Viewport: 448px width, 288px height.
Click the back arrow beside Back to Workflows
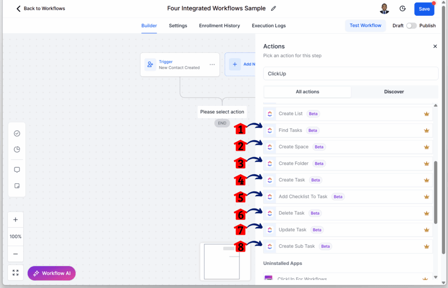tap(18, 9)
